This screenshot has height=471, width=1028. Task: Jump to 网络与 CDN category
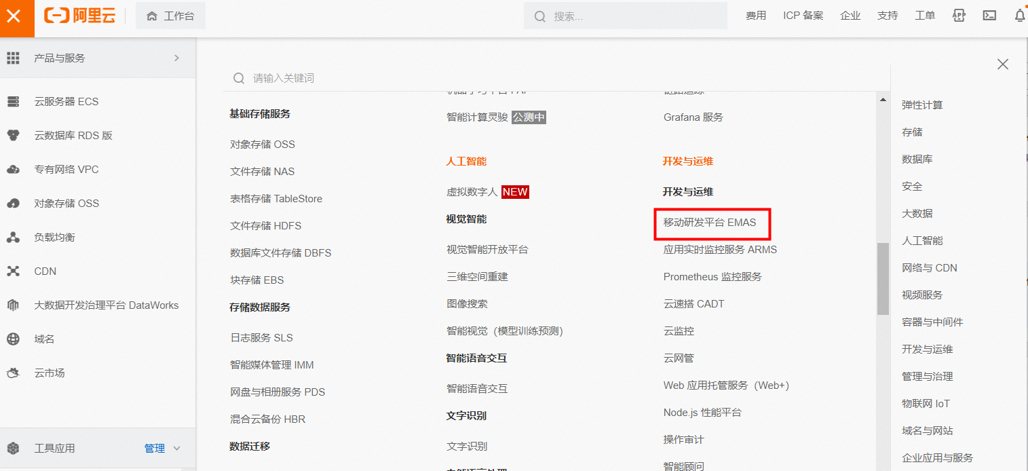(x=930, y=268)
